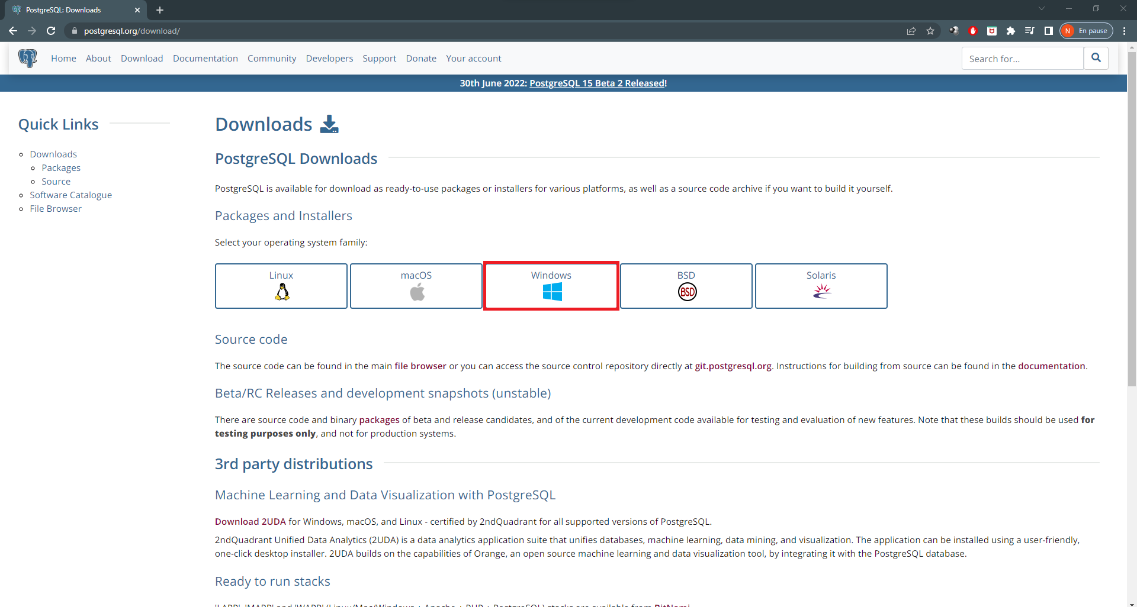
Task: Select the Linux penguin icon
Action: (281, 292)
